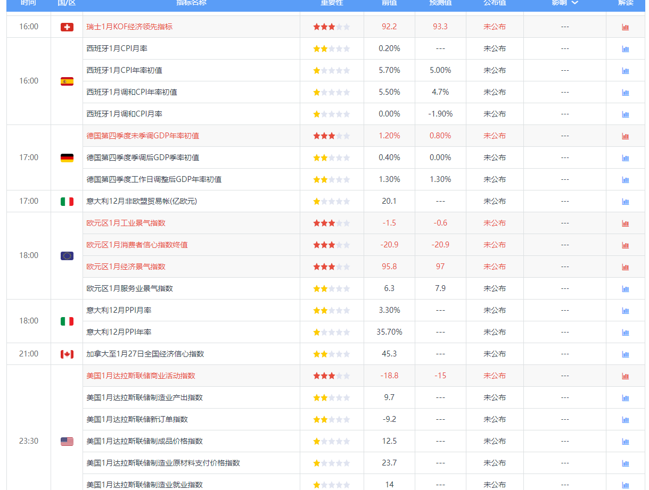
Task: Click previous value 23.7
Action: [x=389, y=463]
